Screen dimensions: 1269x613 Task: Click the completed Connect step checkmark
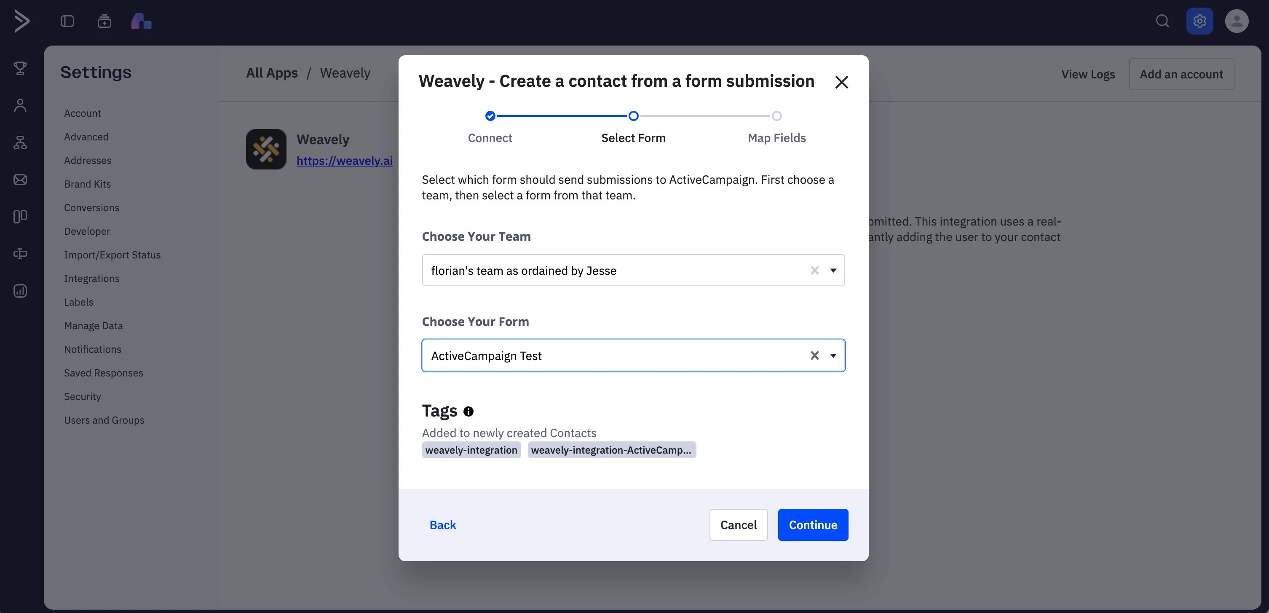(x=490, y=116)
